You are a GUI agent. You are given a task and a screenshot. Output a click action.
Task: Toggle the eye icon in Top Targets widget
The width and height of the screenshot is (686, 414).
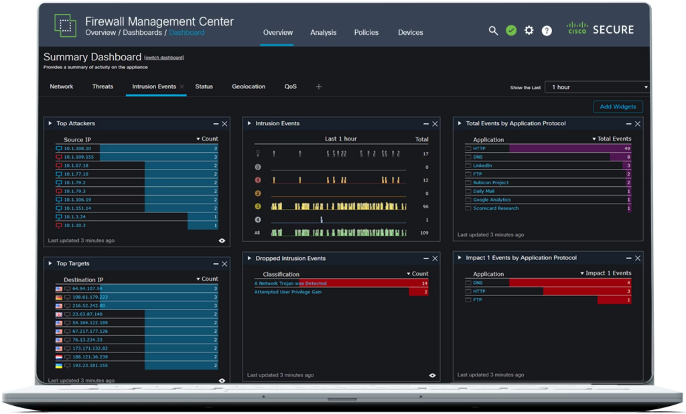(222, 380)
